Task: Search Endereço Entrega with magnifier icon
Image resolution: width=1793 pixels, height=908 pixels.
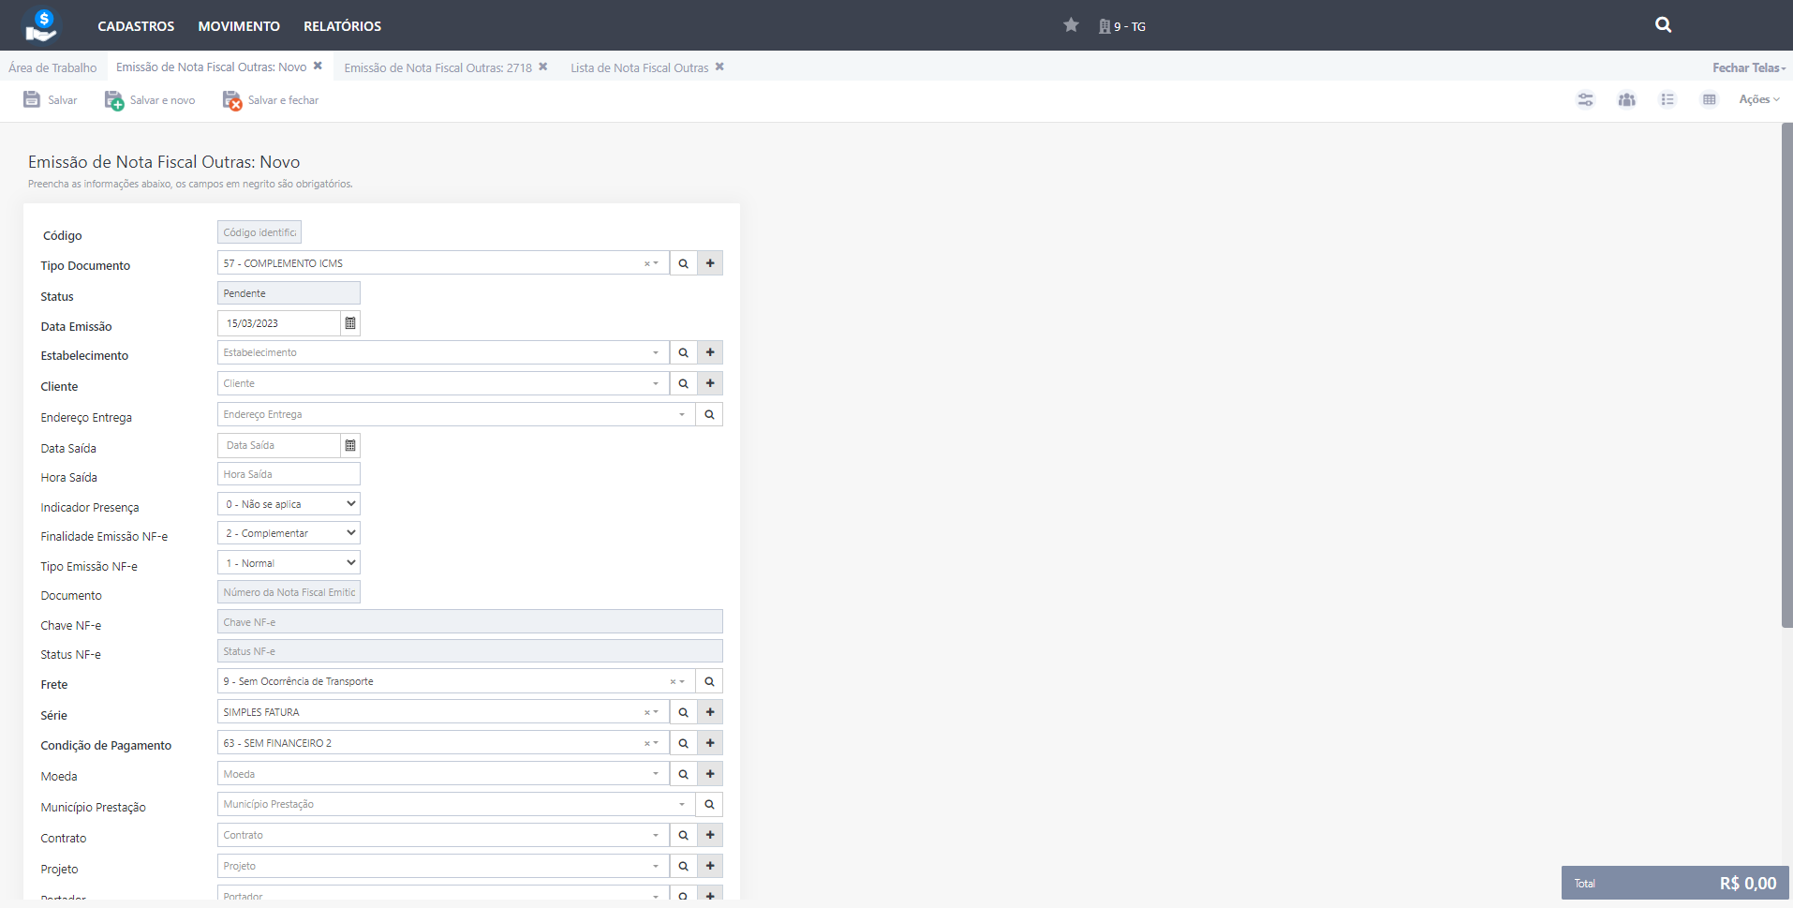Action: (x=709, y=414)
